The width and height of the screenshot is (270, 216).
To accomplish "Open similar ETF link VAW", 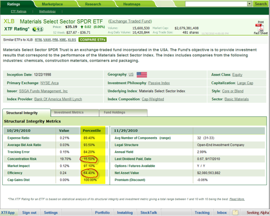I will pyautogui.click(x=47, y=40).
